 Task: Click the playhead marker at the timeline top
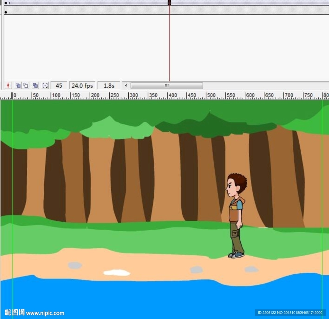[169, 3]
